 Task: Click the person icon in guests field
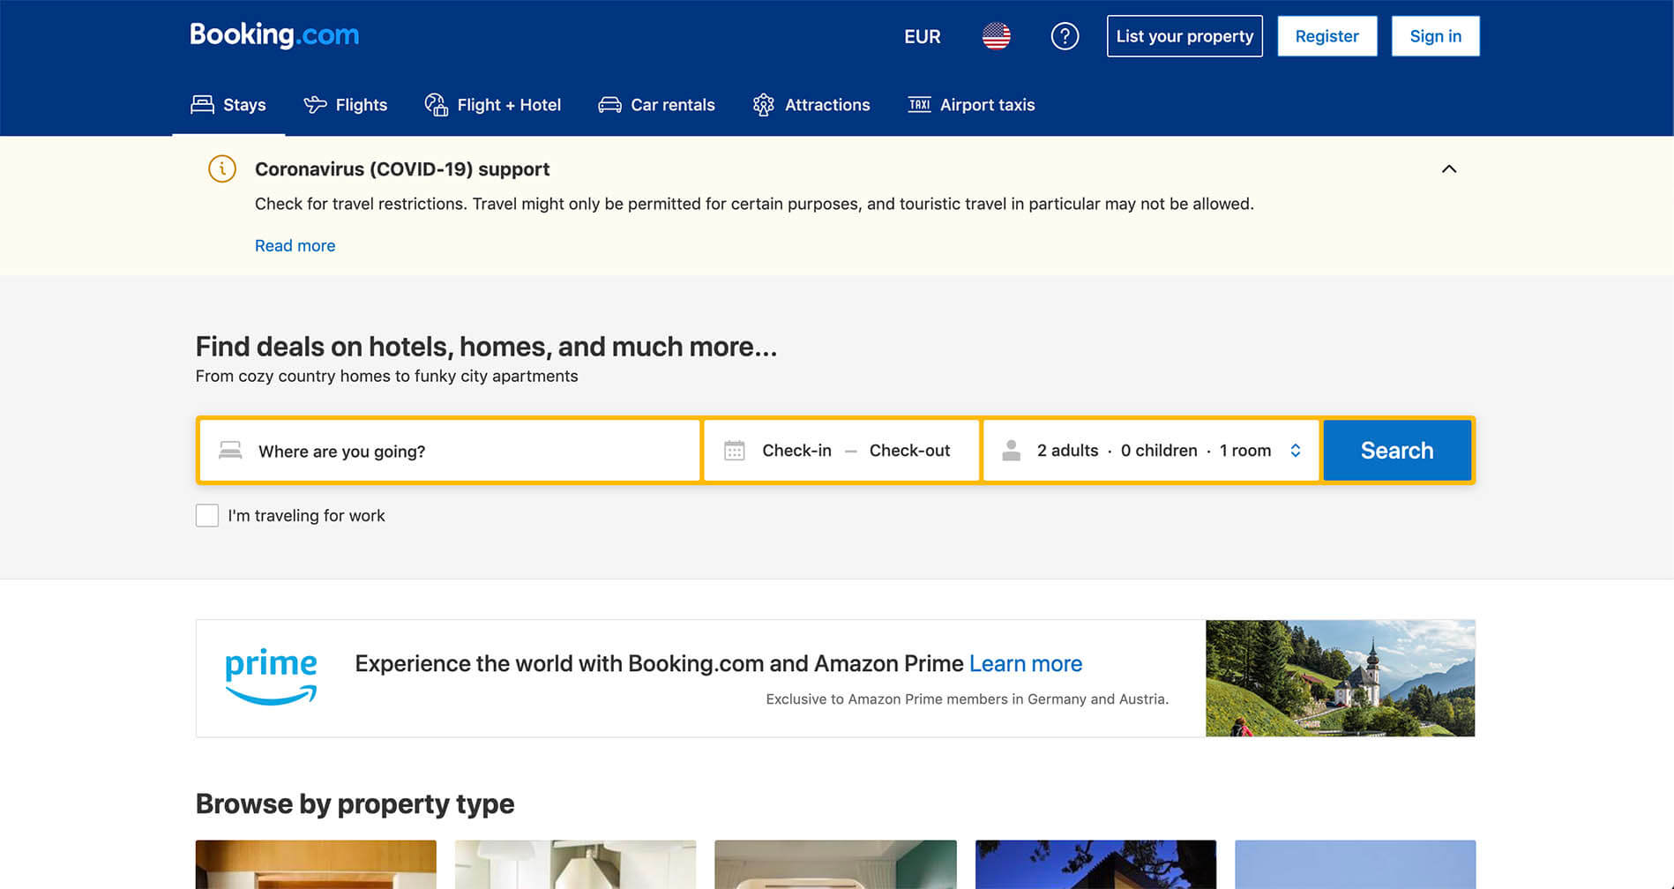[1012, 451]
